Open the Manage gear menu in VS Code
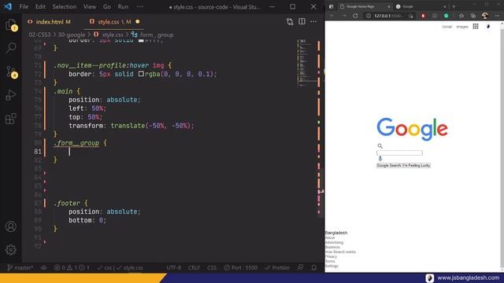This screenshot has width=504, height=283. tap(11, 250)
